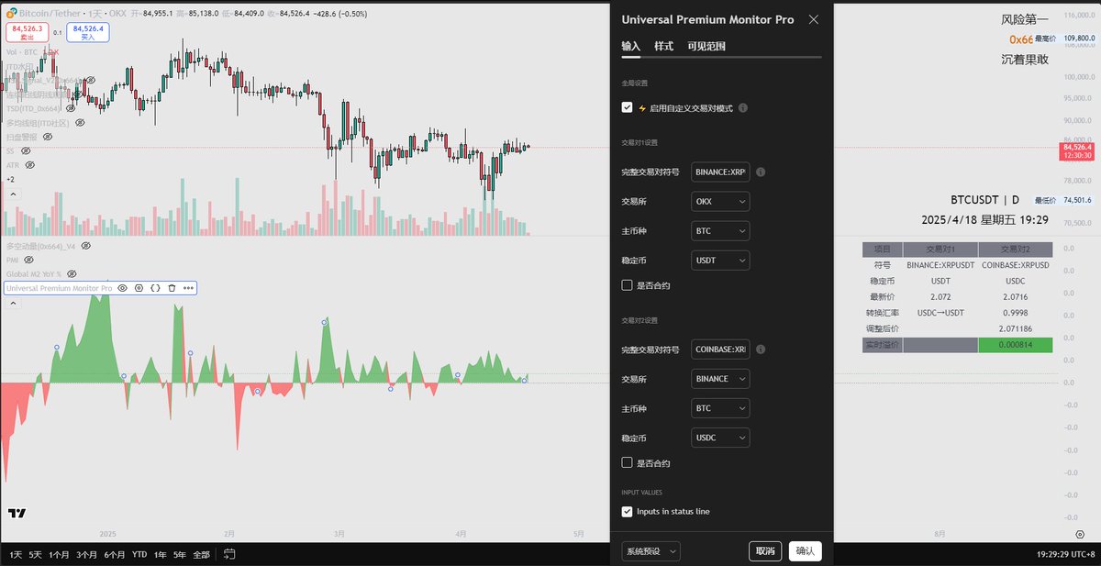Open 交易所 dropdown showing BINANCE
1101x566 pixels.
click(x=720, y=379)
